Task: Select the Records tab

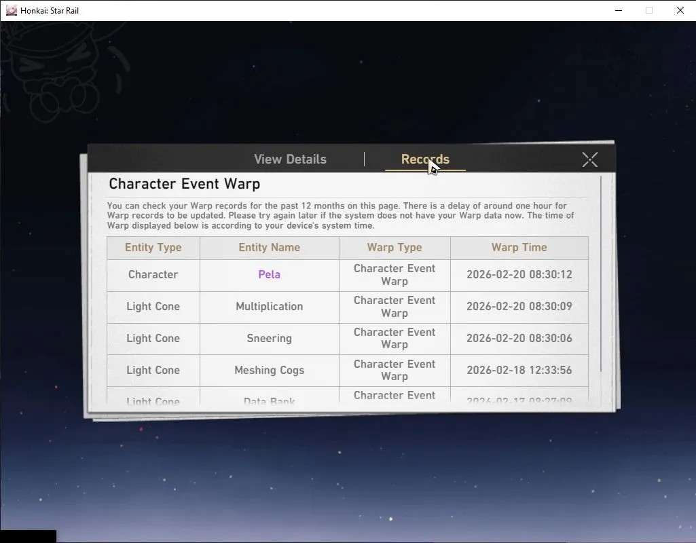Action: (425, 160)
